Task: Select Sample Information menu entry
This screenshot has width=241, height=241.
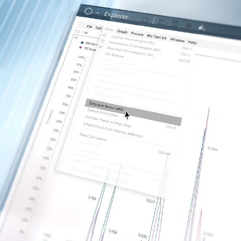Action: pyautogui.click(x=103, y=112)
